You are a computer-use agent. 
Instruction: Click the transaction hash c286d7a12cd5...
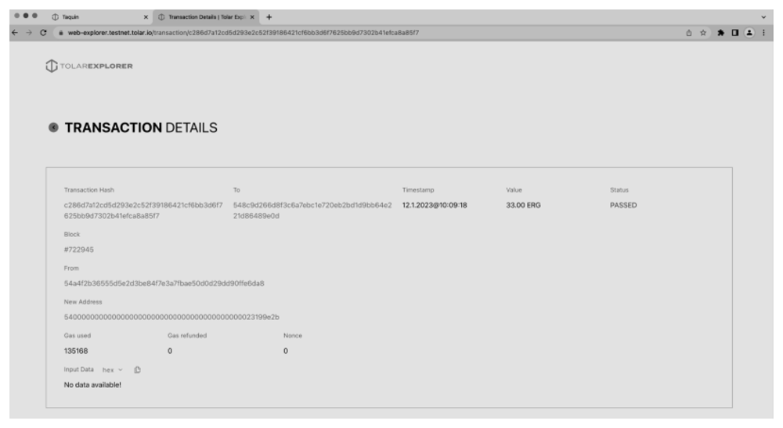pos(143,210)
